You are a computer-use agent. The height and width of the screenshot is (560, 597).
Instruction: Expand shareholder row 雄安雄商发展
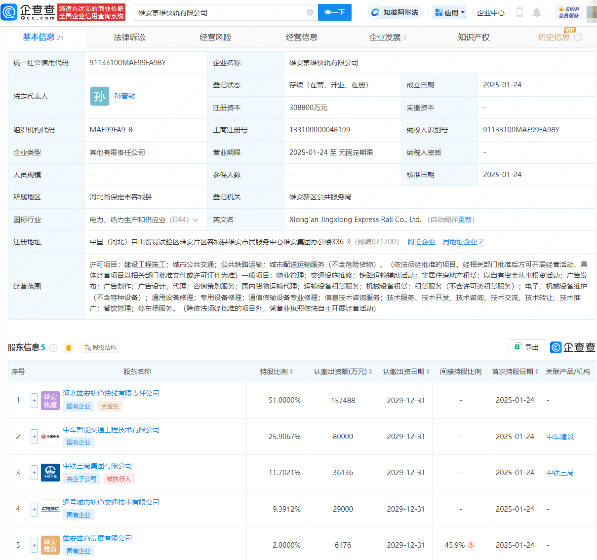[x=34, y=545]
